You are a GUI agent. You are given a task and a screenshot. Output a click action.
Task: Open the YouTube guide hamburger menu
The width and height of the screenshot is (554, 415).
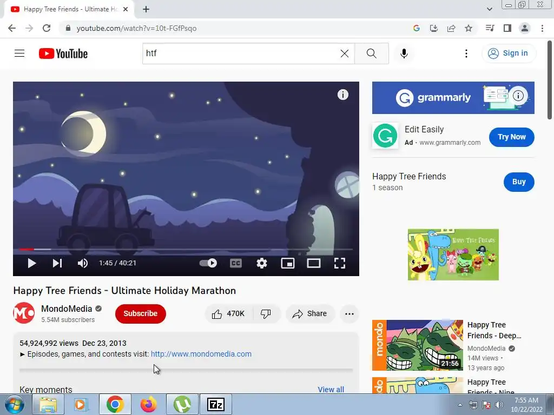point(19,53)
